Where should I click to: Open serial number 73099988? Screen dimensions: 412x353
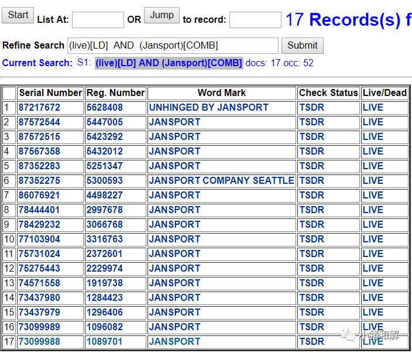point(39,342)
